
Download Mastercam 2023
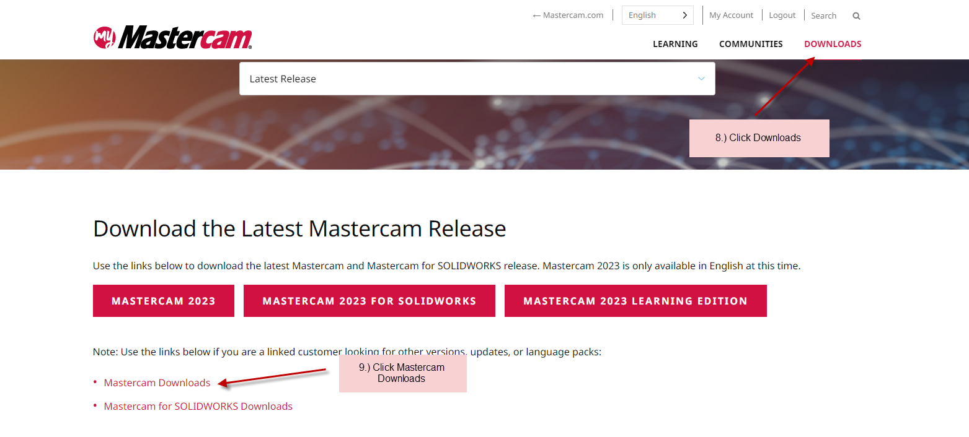point(164,301)
